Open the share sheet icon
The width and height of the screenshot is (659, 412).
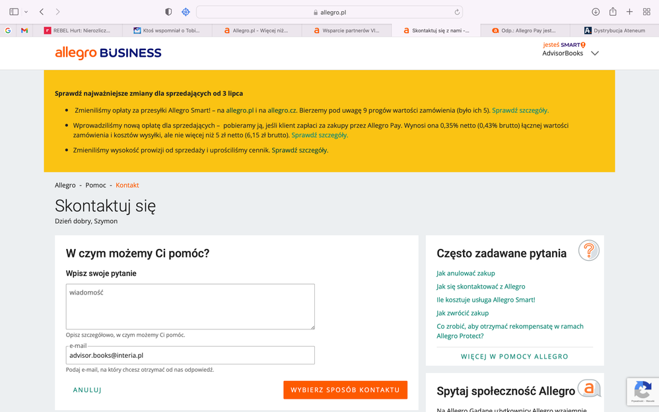click(612, 11)
